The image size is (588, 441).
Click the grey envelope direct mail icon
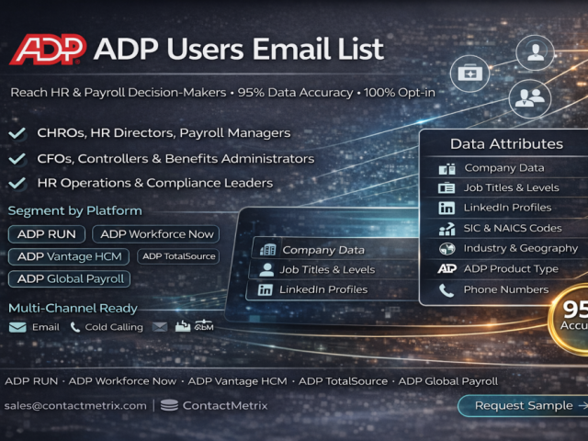click(160, 327)
